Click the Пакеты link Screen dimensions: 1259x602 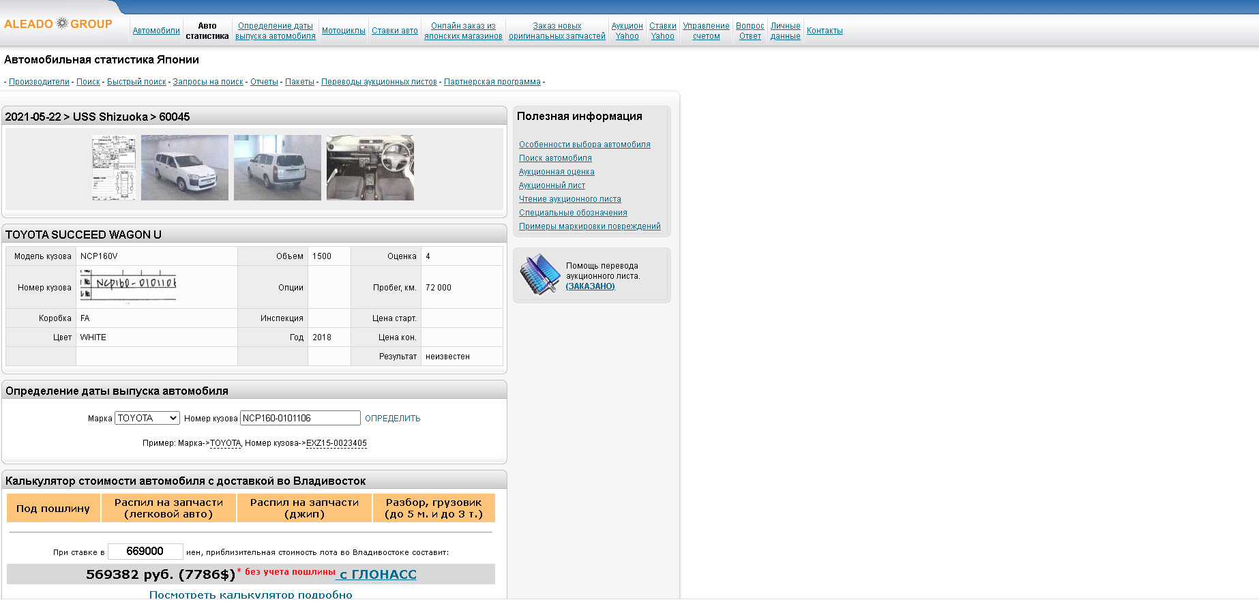click(x=299, y=82)
